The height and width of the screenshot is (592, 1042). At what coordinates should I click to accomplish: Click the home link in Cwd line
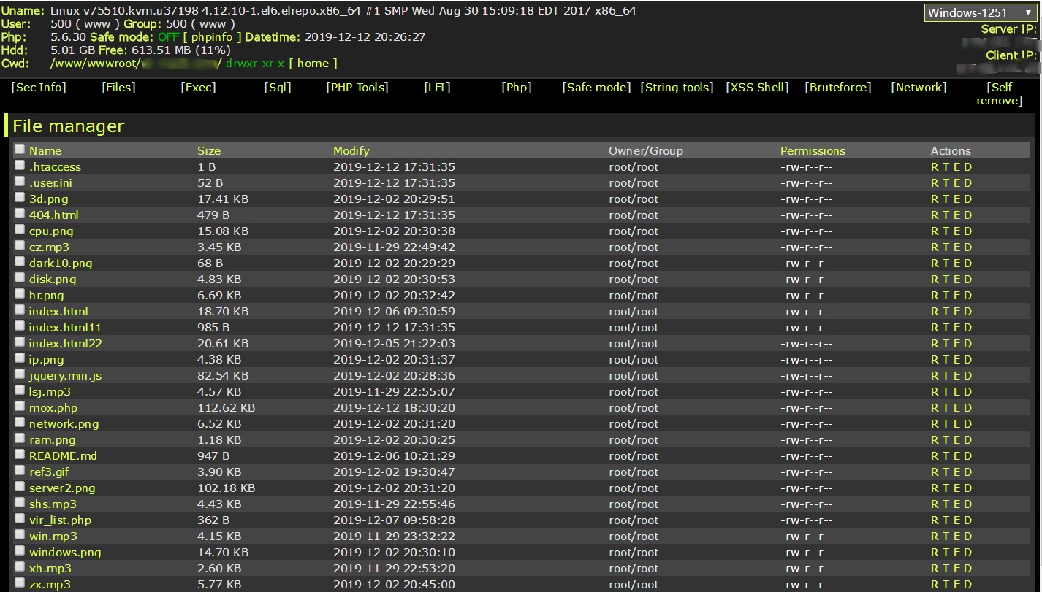click(x=313, y=64)
